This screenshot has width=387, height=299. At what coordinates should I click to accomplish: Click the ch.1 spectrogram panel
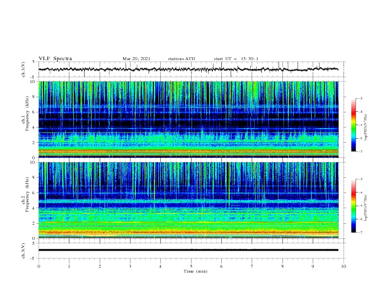pos(189,119)
